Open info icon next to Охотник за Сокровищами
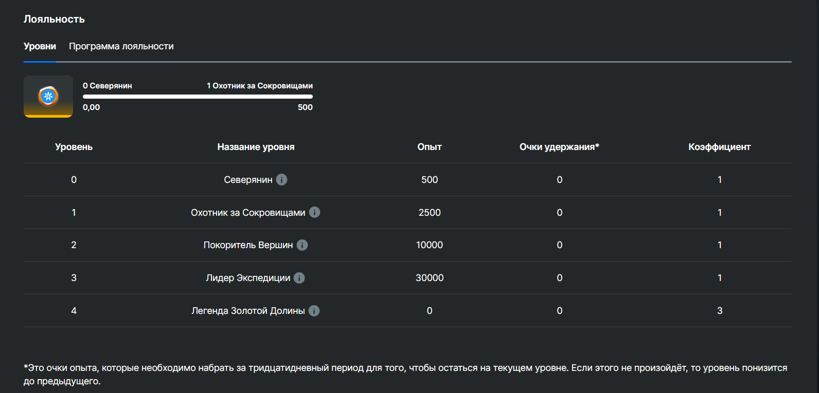819x393 pixels. click(x=314, y=212)
